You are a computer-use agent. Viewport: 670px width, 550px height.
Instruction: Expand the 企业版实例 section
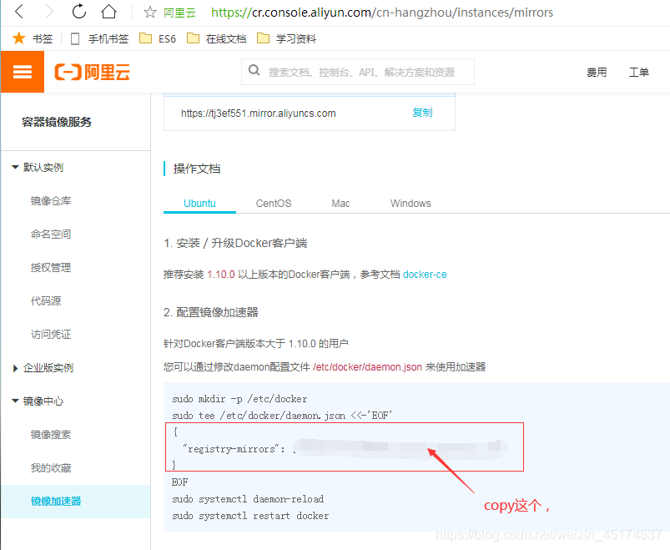click(43, 367)
